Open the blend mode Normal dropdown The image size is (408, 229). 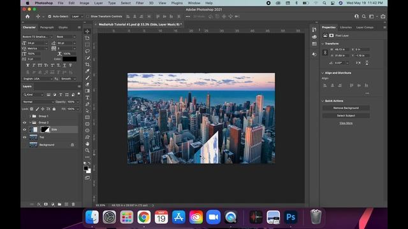tap(38, 102)
